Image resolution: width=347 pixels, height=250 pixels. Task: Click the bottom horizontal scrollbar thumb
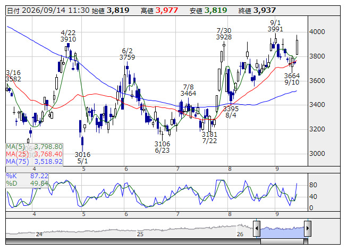pos(282,241)
